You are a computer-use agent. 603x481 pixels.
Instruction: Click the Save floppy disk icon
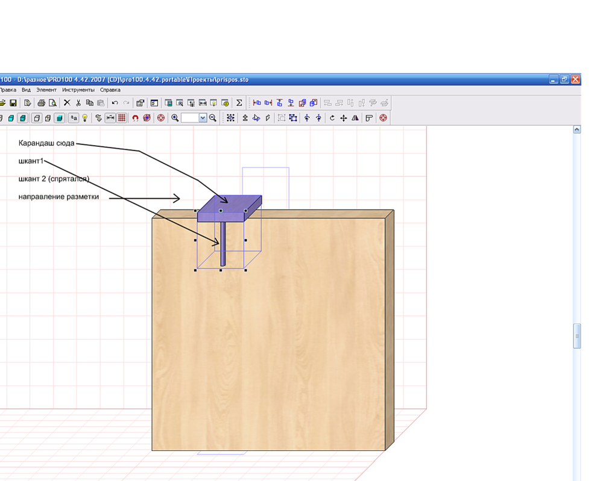point(13,103)
